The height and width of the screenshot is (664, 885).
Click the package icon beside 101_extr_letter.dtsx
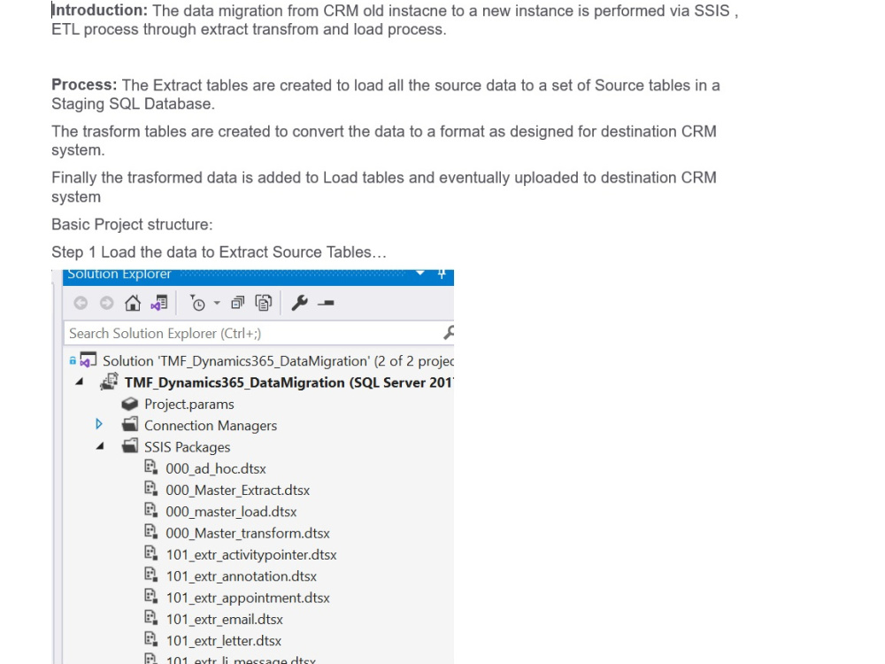pyautogui.click(x=151, y=639)
